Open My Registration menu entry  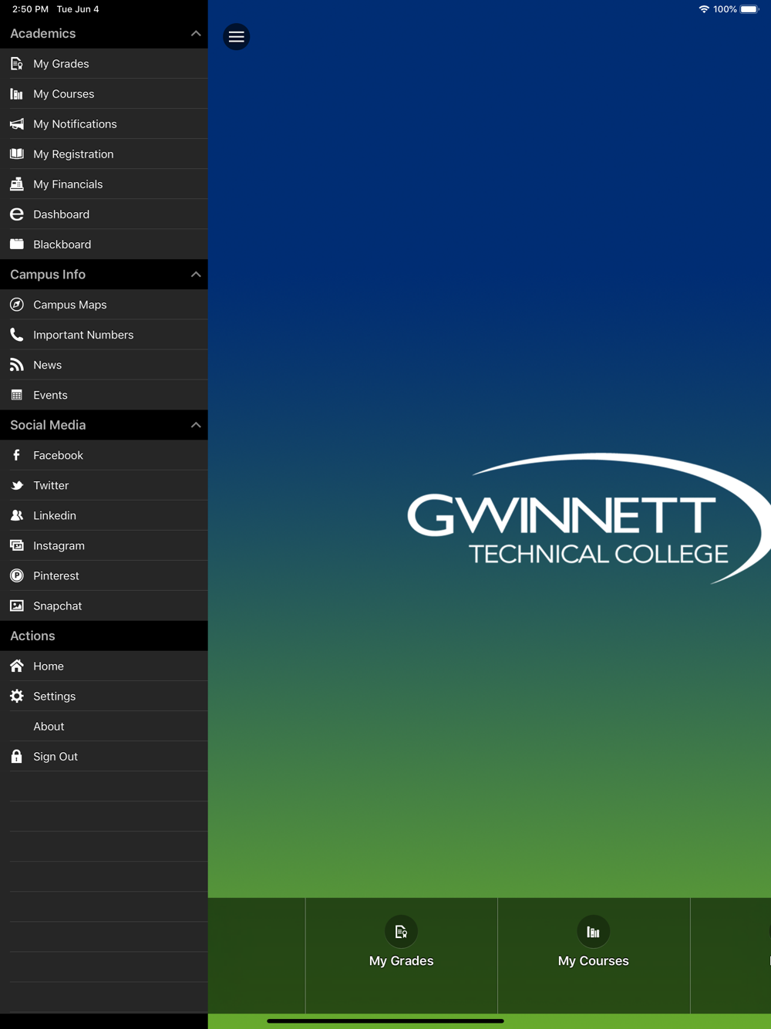point(104,154)
